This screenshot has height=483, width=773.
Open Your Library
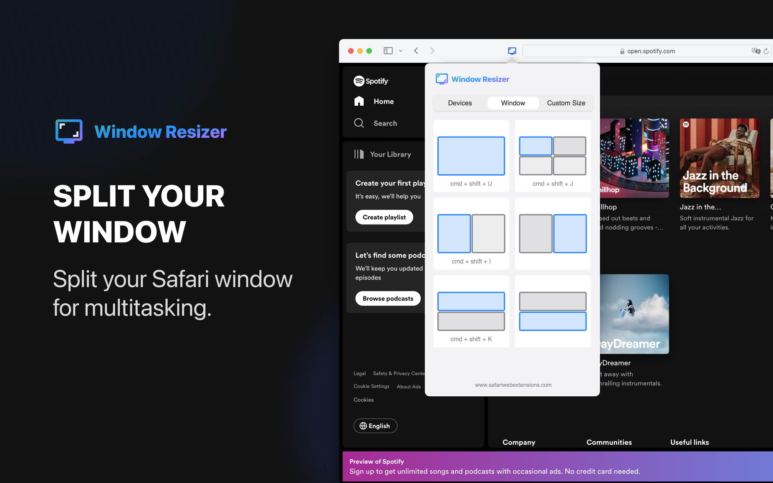coord(382,154)
